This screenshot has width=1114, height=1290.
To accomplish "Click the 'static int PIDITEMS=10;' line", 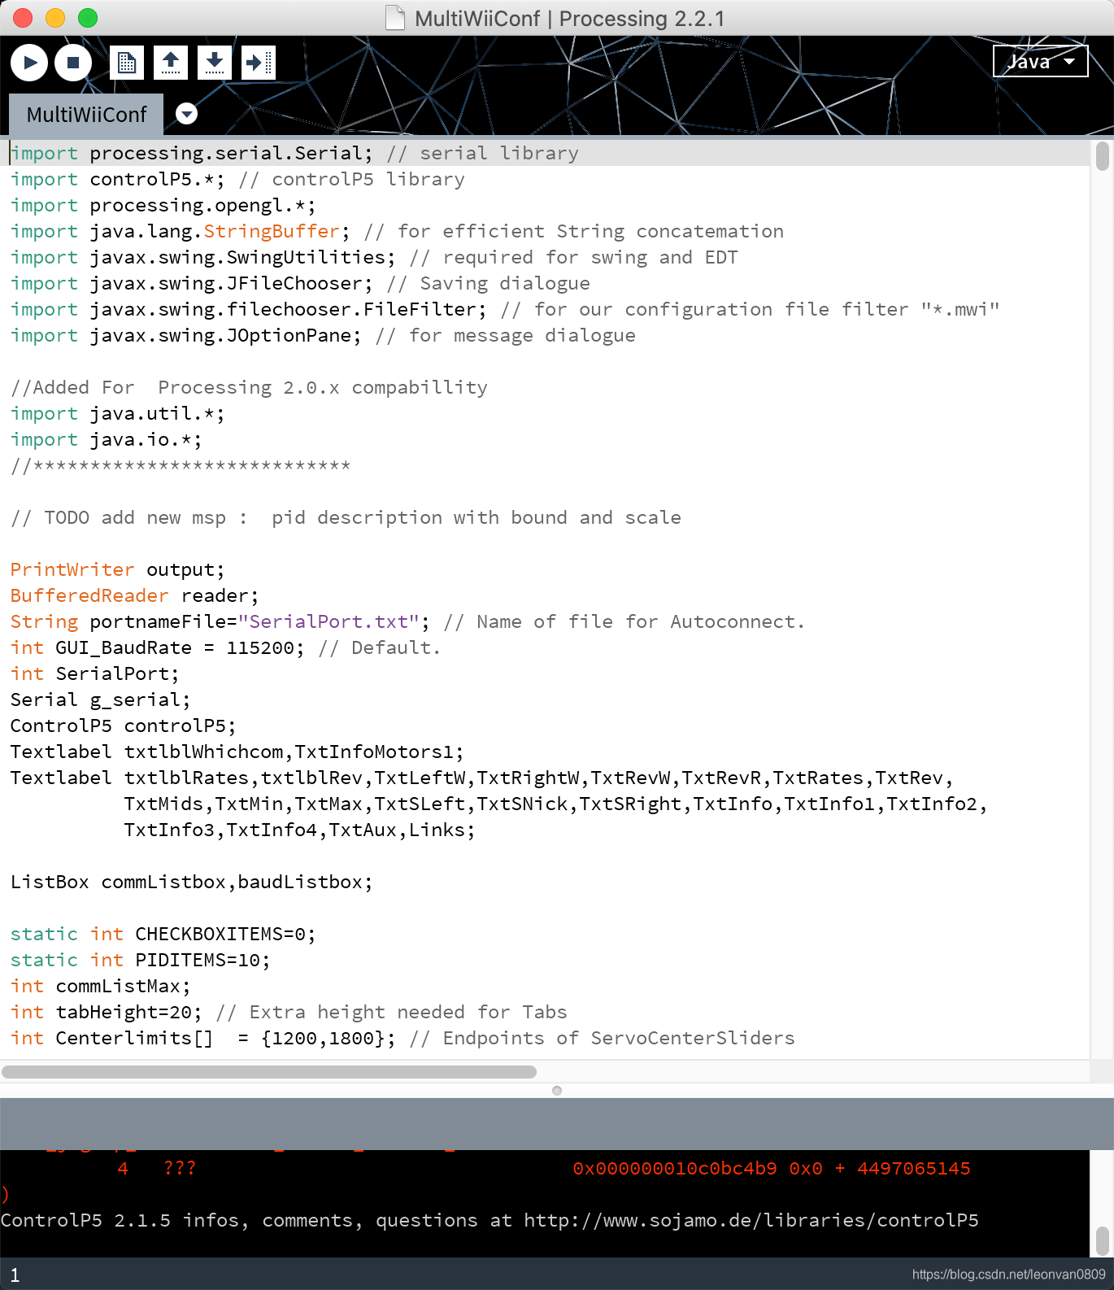I will pyautogui.click(x=141, y=961).
